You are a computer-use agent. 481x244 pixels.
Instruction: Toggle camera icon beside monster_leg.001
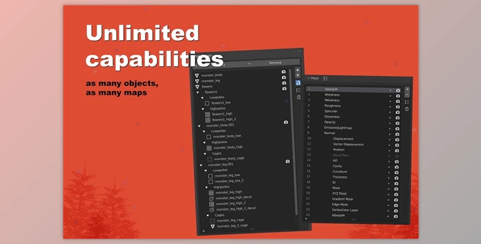click(288, 162)
